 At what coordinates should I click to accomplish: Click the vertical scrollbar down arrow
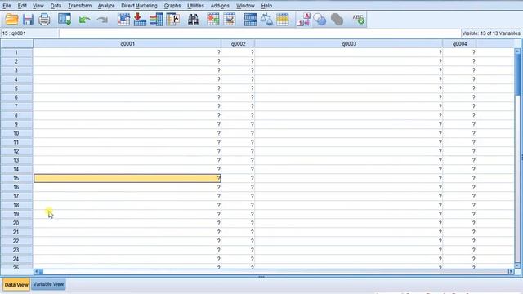(x=517, y=265)
